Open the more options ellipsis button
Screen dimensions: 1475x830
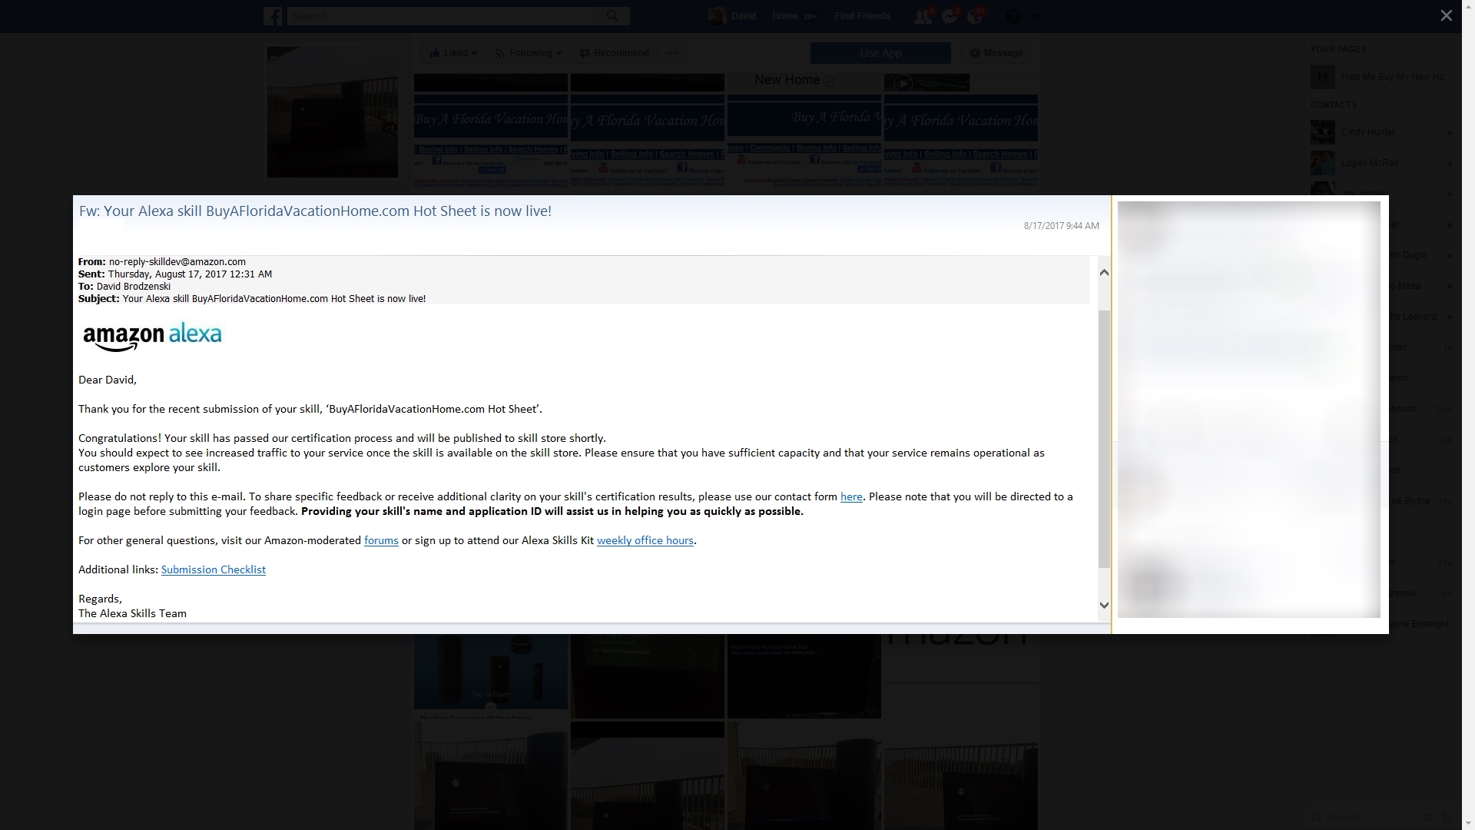point(671,53)
